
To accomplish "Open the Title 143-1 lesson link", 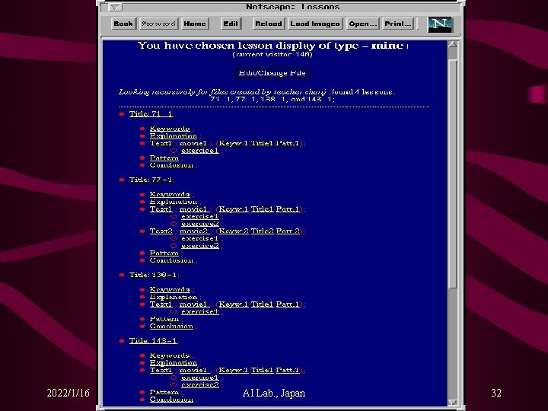I will click(153, 341).
